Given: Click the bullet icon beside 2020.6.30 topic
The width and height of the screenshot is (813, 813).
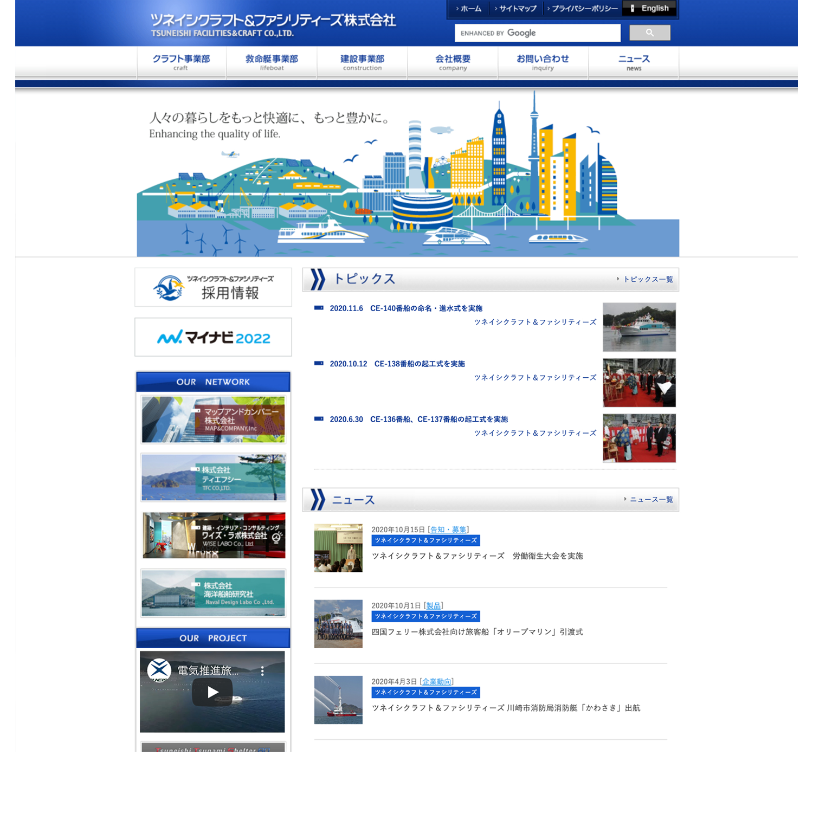Looking at the screenshot, I should pyautogui.click(x=319, y=419).
